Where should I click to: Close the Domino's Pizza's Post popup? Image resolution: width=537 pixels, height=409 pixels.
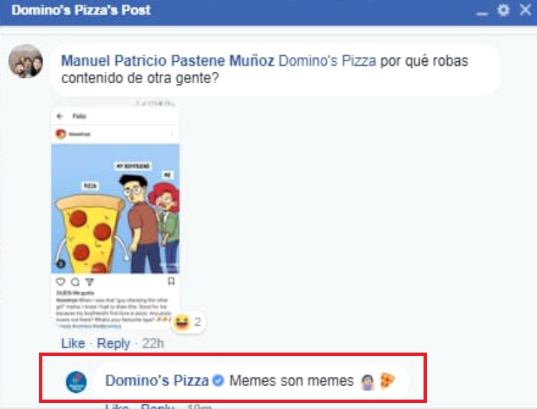[x=525, y=9]
